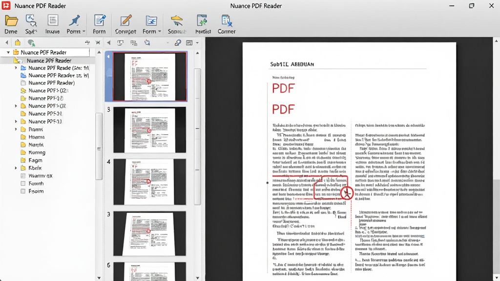
Task: Expand the Nuance PPF Reade (Anc 10 node
Action: 16,68
